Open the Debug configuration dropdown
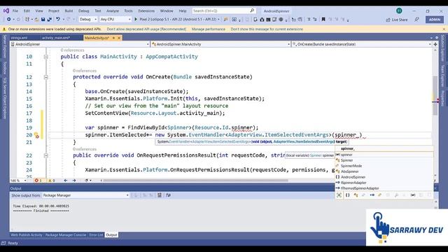The height and width of the screenshot is (252, 448). click(x=88, y=20)
